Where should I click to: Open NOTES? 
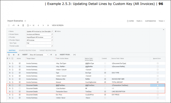(x=131, y=21)
